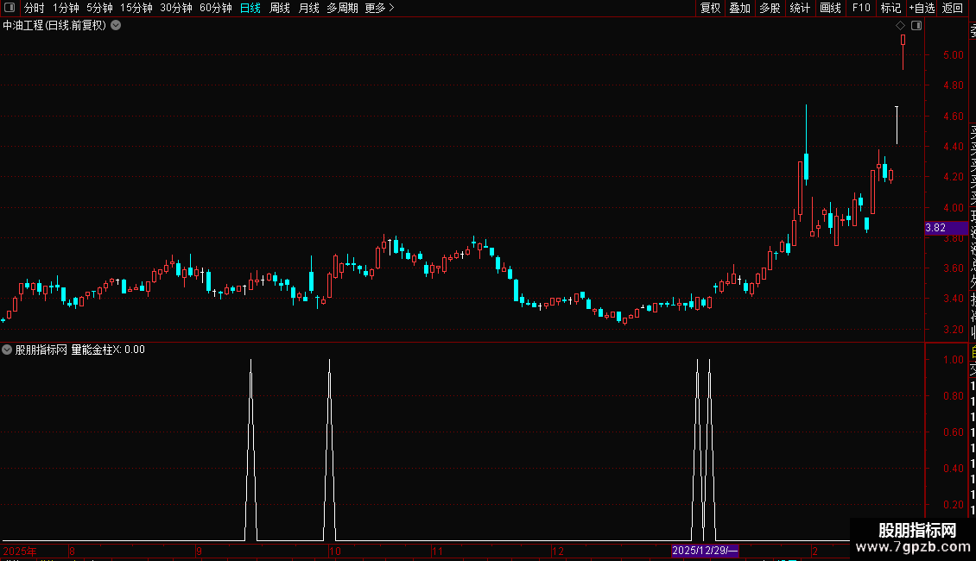The width and height of the screenshot is (976, 561).
Task: Click the 标记 mark button
Action: 890,8
